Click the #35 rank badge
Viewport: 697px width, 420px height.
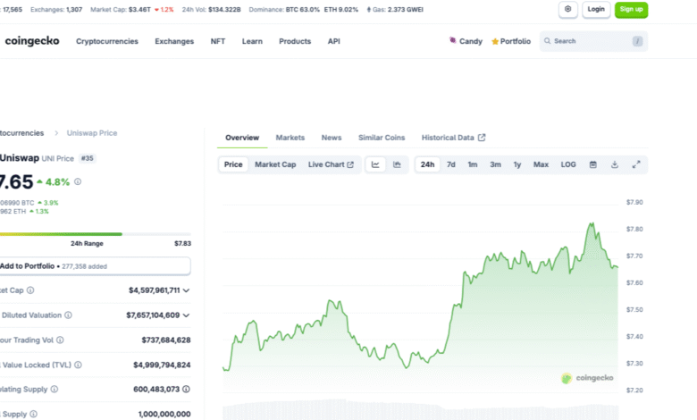[x=88, y=158]
